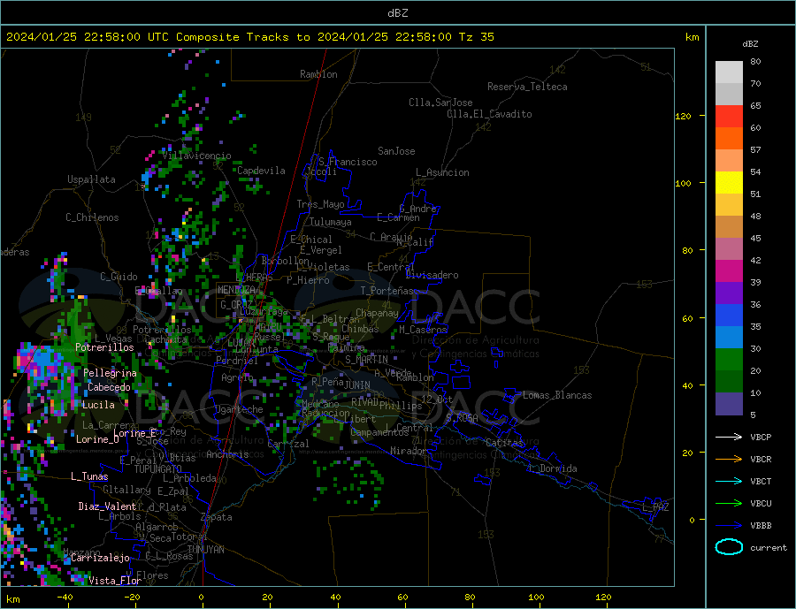This screenshot has width=796, height=609.
Task: Click the timestamp header text
Action: click(249, 37)
